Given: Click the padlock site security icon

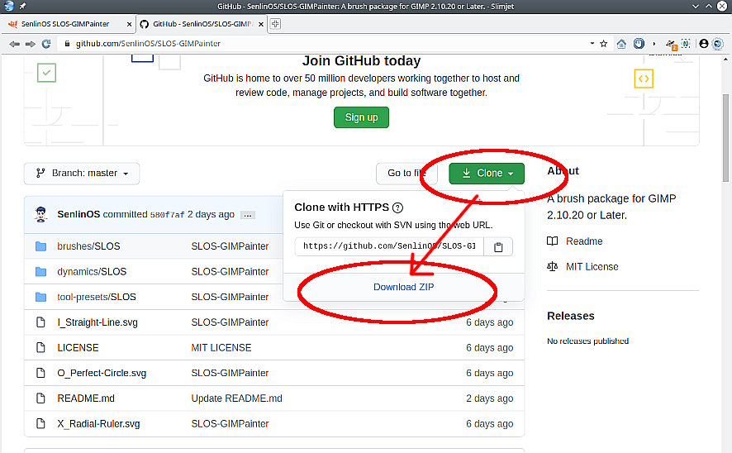Looking at the screenshot, I should (x=67, y=44).
